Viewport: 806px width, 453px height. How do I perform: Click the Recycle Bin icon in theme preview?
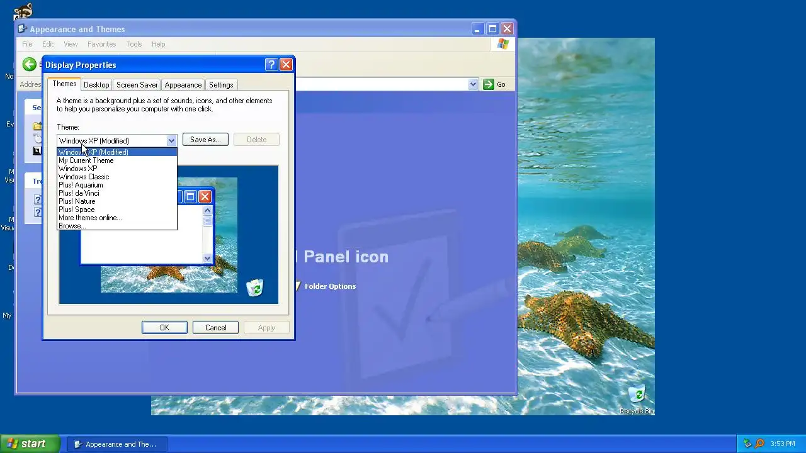[x=254, y=288]
